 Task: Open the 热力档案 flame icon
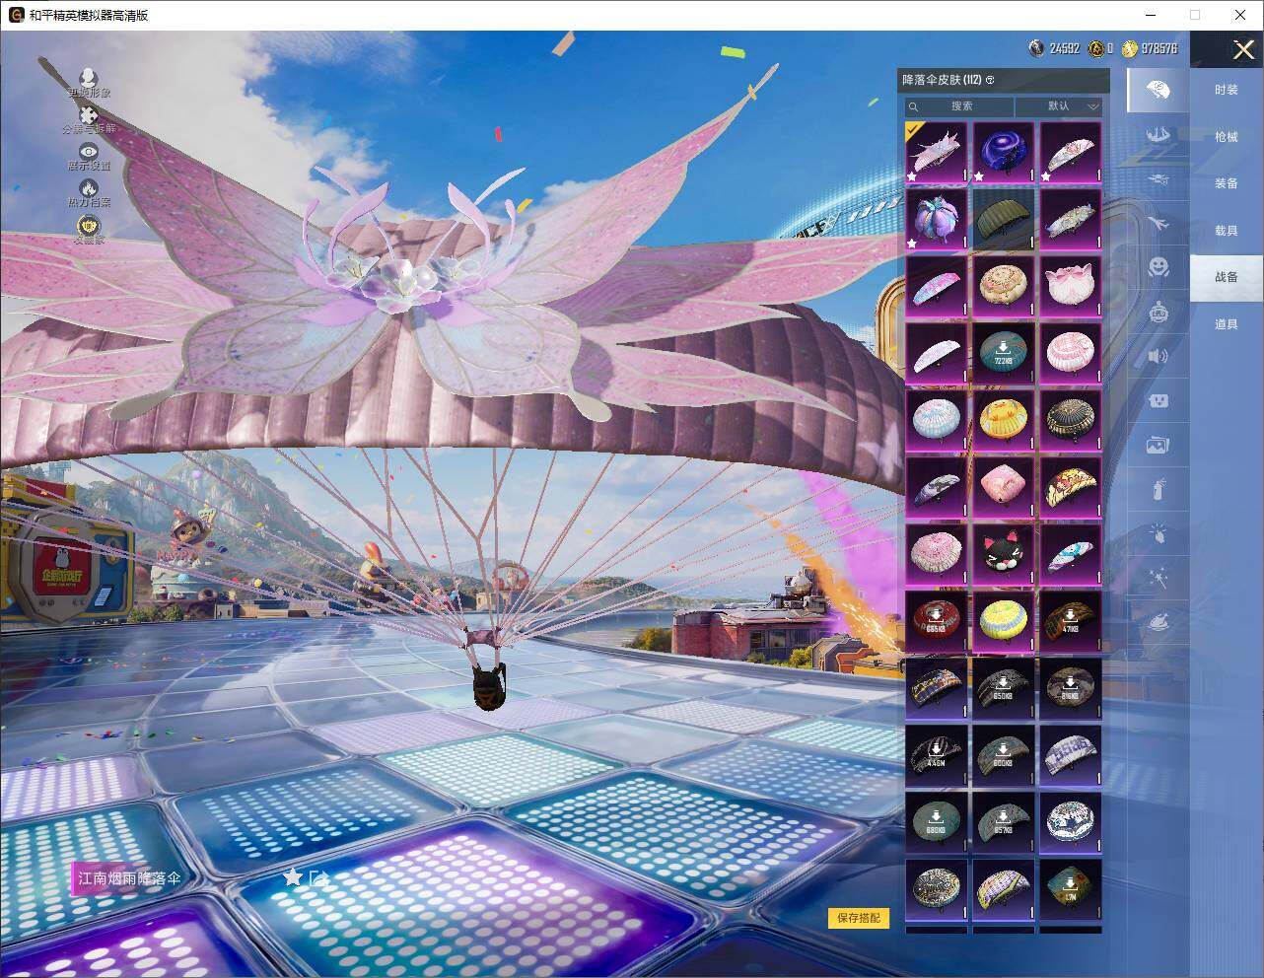point(89,188)
